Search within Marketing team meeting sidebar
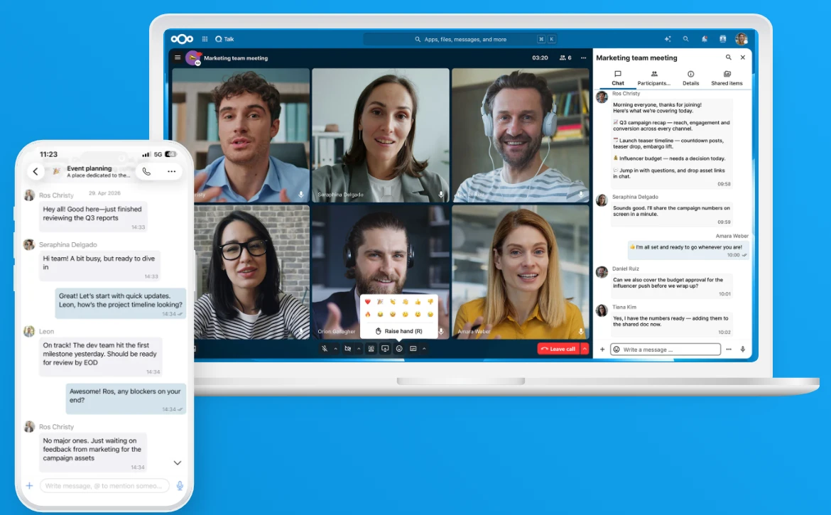This screenshot has height=515, width=831. 728,58
